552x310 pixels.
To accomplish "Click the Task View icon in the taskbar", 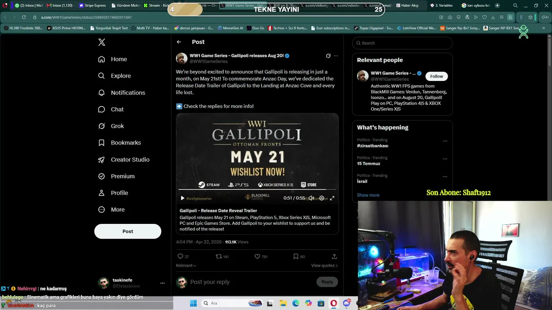I will pos(270,303).
